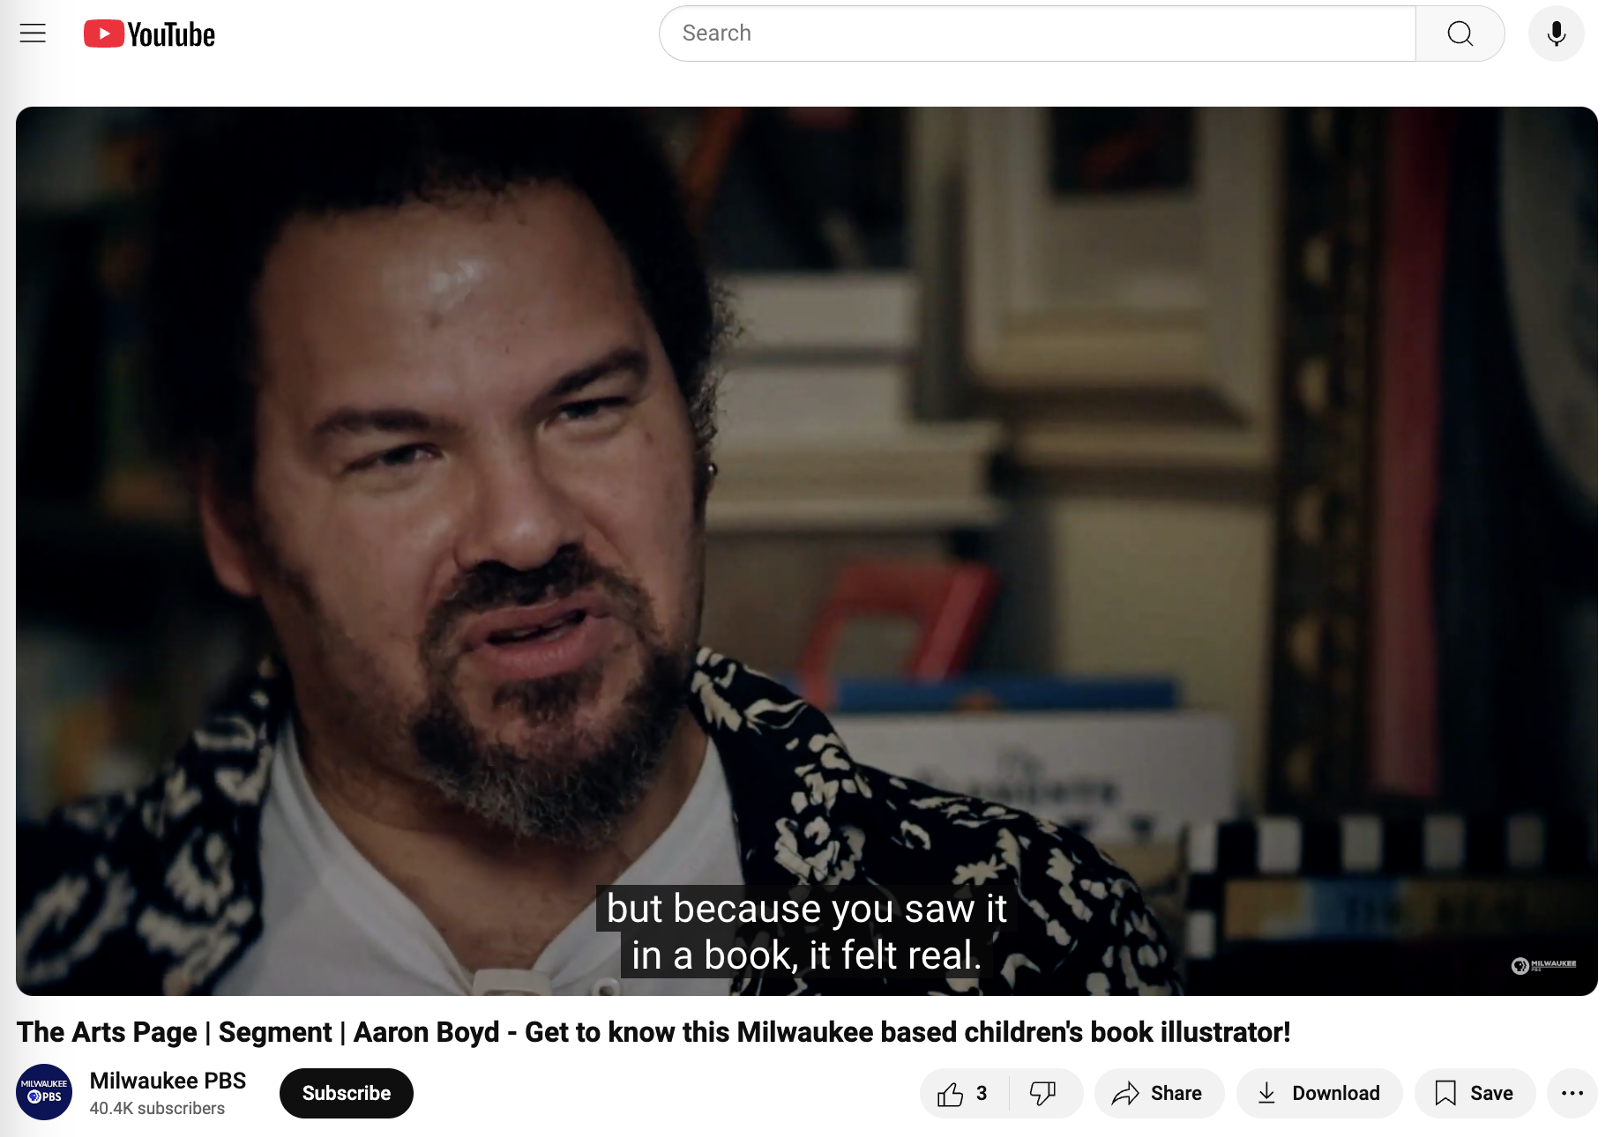Open Milwaukee PBS channel avatar
This screenshot has height=1137, width=1613.
click(44, 1092)
